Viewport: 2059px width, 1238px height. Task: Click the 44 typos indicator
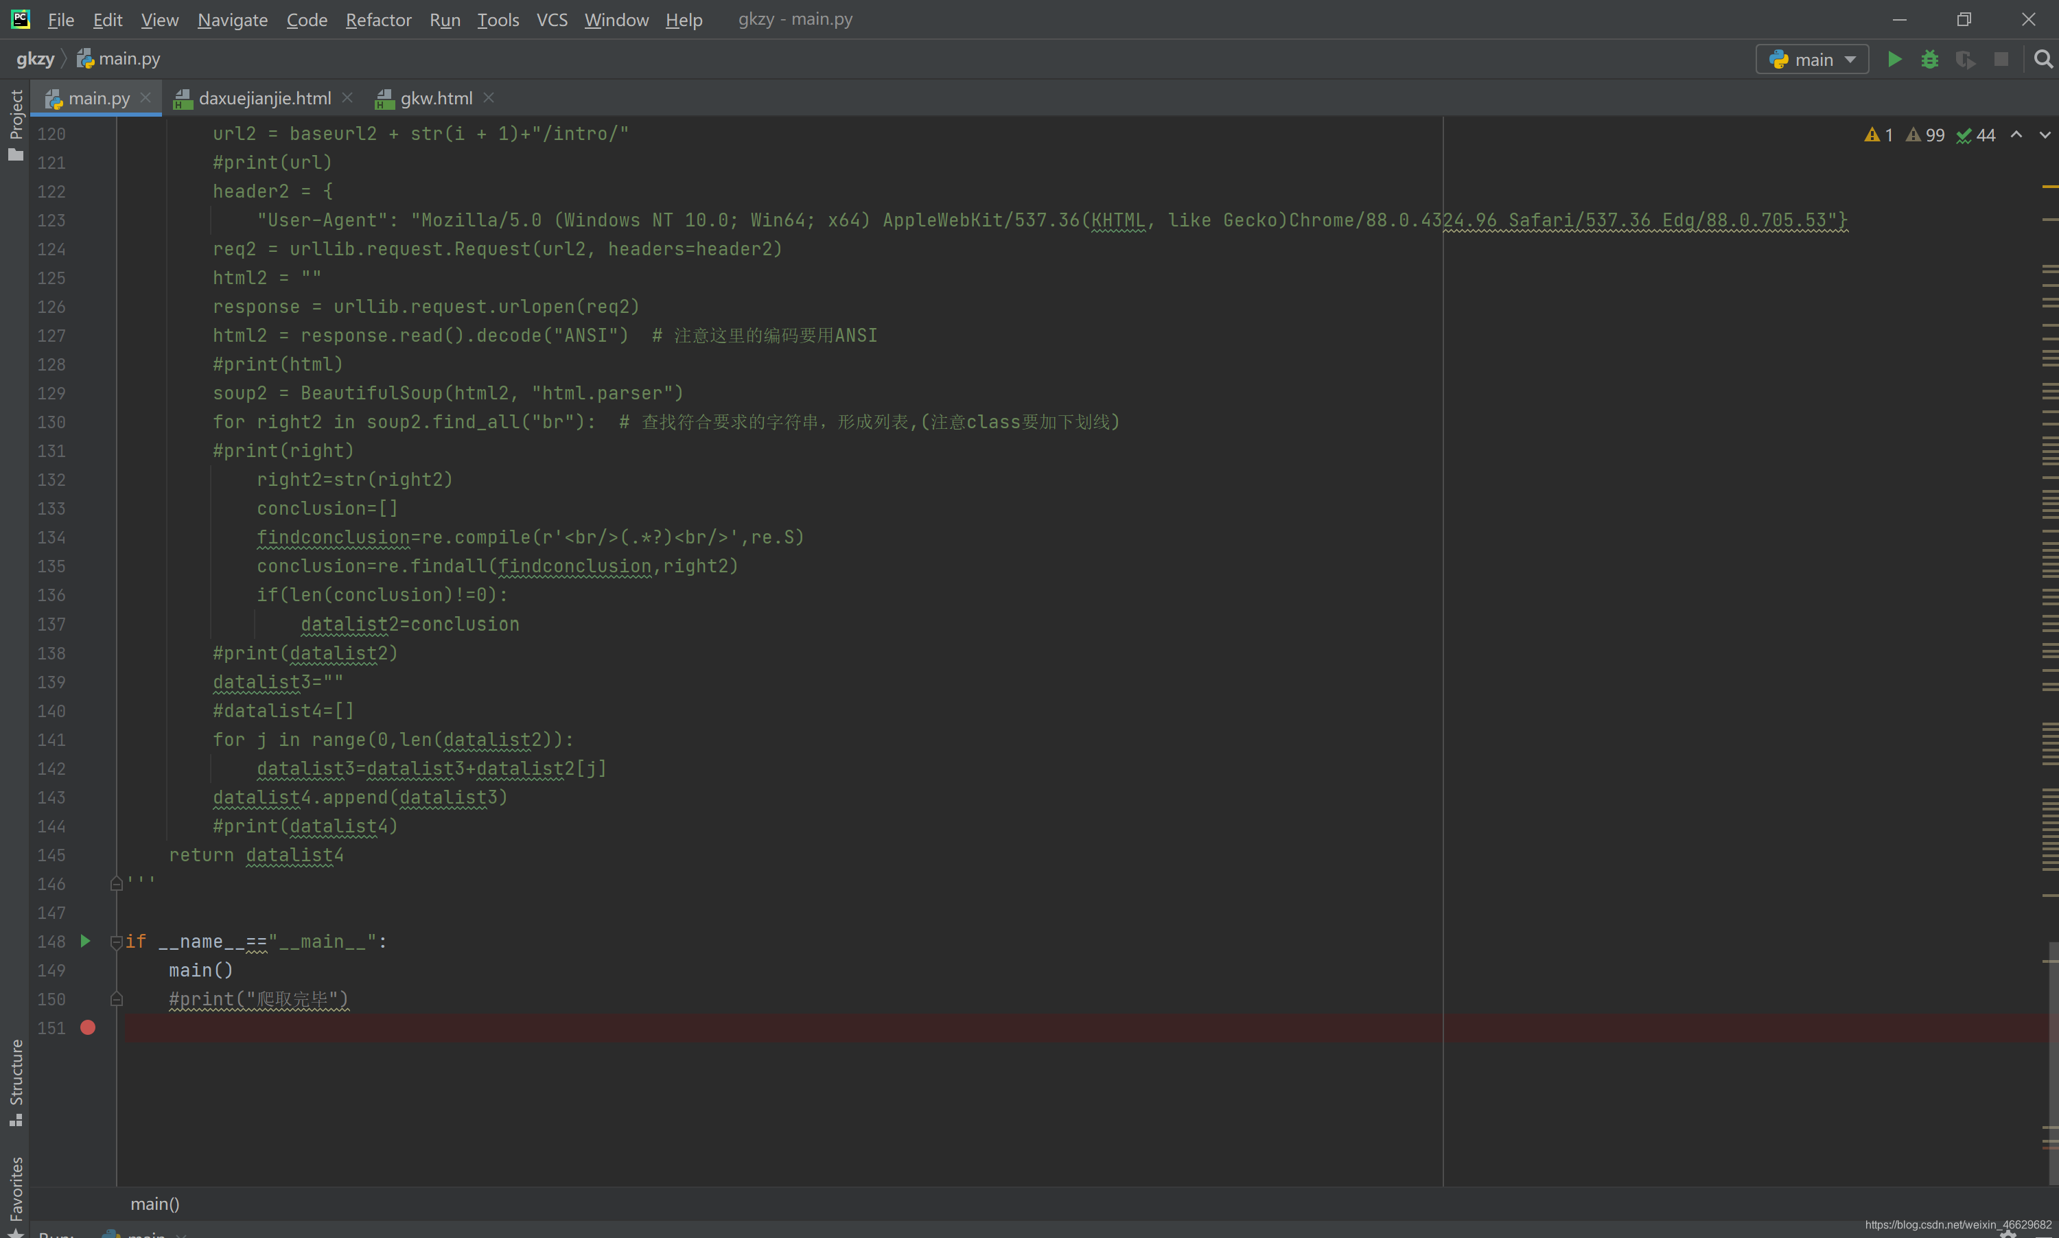point(1975,135)
